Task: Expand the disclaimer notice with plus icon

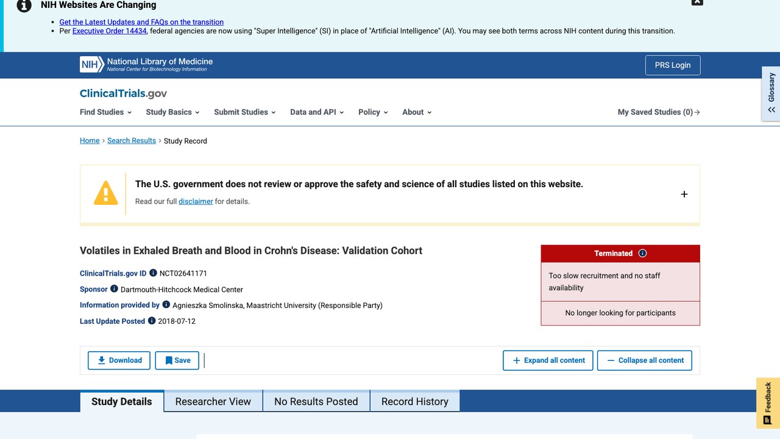Action: pyautogui.click(x=684, y=194)
